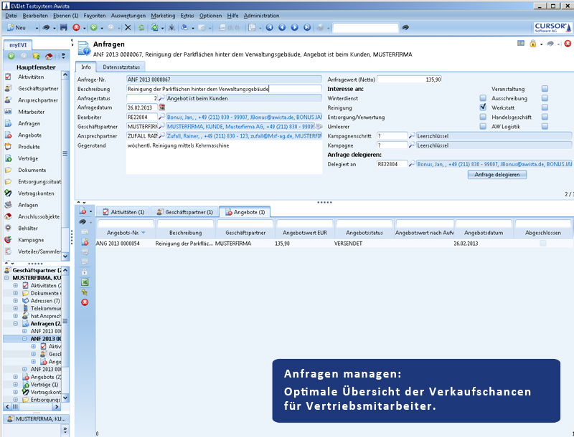Click the Kampagne icon in sidebar

tap(9, 240)
